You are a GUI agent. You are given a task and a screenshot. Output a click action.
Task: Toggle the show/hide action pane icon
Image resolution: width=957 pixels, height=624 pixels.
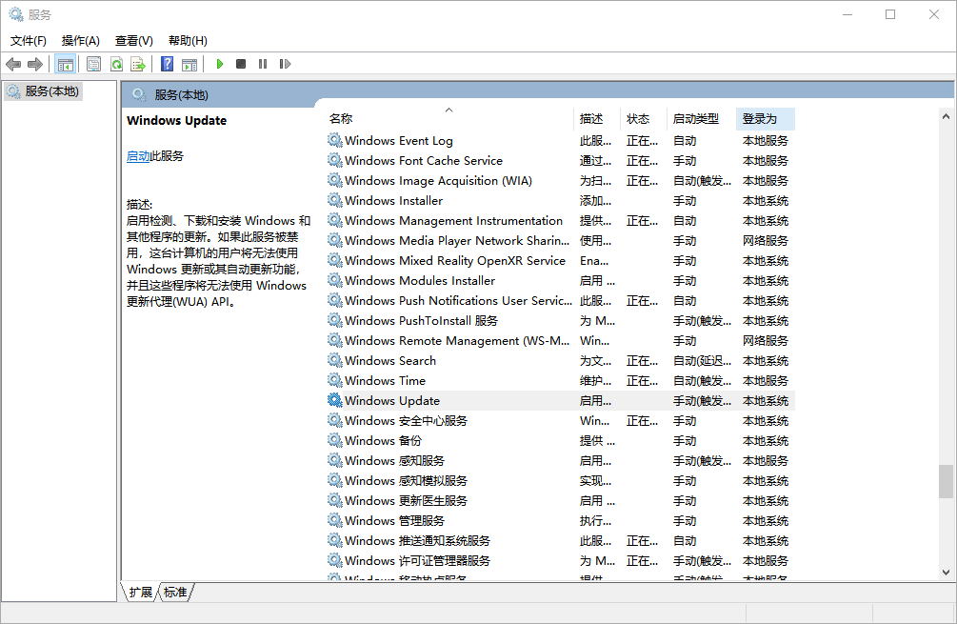pos(189,64)
